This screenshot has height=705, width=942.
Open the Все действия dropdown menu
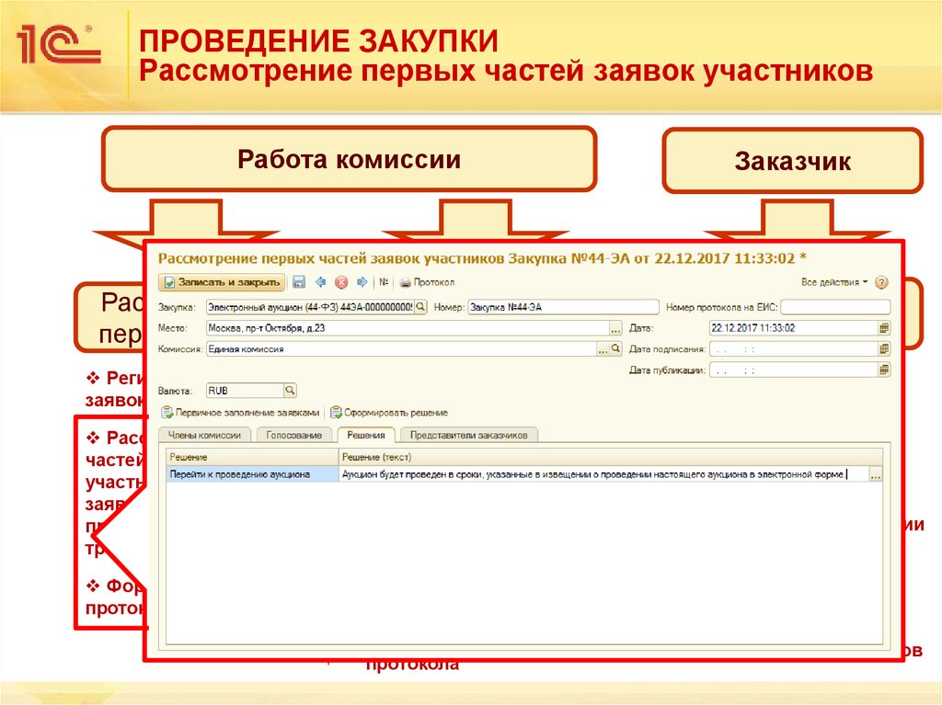tap(833, 281)
